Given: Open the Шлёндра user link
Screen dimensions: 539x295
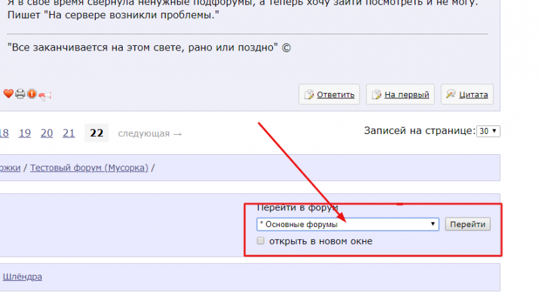Looking at the screenshot, I should (22, 277).
